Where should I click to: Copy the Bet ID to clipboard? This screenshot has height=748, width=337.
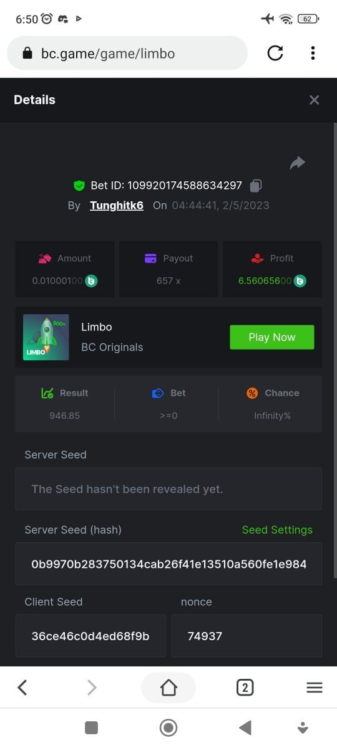pos(256,185)
